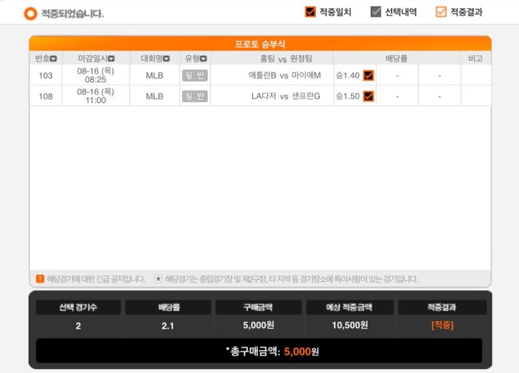Click the 08-16 (목) 11:00 deadline
This screenshot has height=373, width=519.
(96, 96)
